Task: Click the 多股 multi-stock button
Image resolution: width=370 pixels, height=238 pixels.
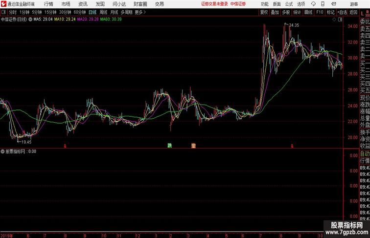Action: [286, 12]
